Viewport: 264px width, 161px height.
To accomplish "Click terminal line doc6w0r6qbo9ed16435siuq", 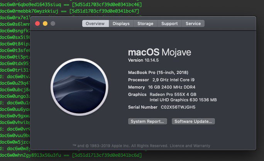I will point(30,5).
